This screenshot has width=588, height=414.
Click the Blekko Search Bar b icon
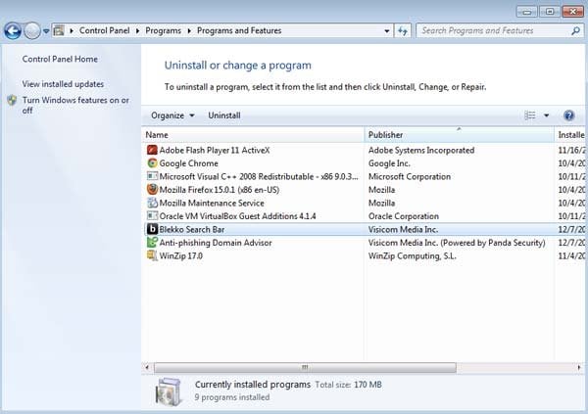(x=152, y=229)
